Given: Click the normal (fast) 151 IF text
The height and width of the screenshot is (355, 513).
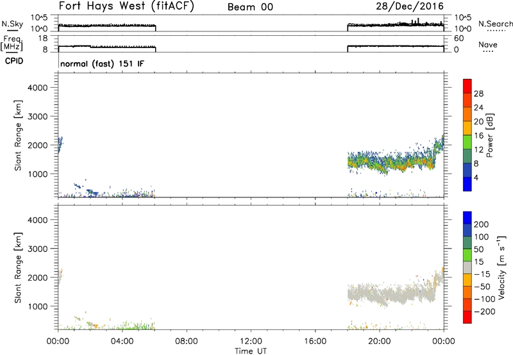Looking at the screenshot, I should coord(102,63).
